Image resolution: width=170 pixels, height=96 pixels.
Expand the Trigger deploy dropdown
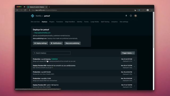(x=128, y=53)
